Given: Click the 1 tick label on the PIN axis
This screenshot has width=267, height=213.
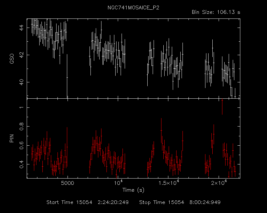Looking at the screenshot, I should click(x=22, y=107).
